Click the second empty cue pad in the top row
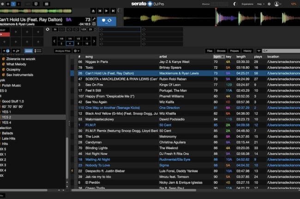Viewport: 300px width, 199px height. pyautogui.click(x=27, y=32)
